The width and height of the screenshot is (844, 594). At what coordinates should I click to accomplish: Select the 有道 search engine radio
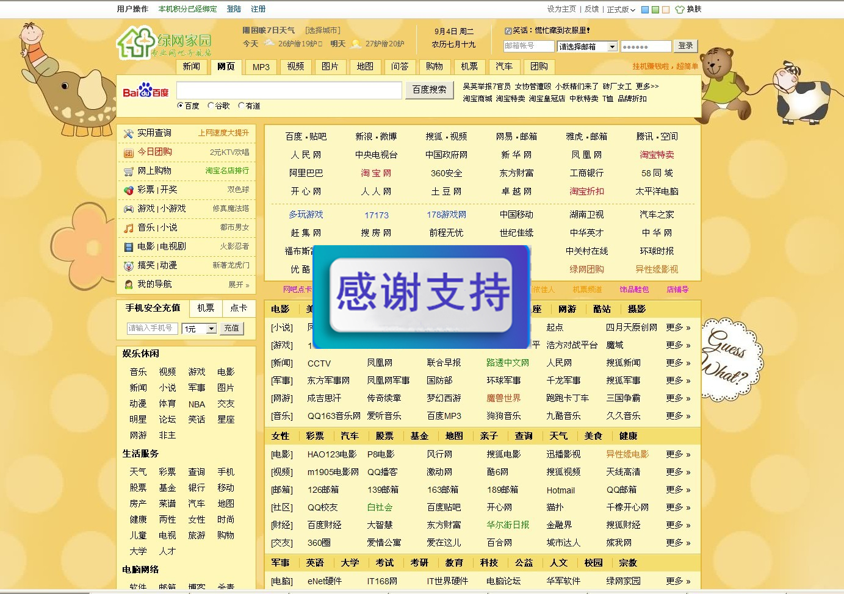[241, 106]
